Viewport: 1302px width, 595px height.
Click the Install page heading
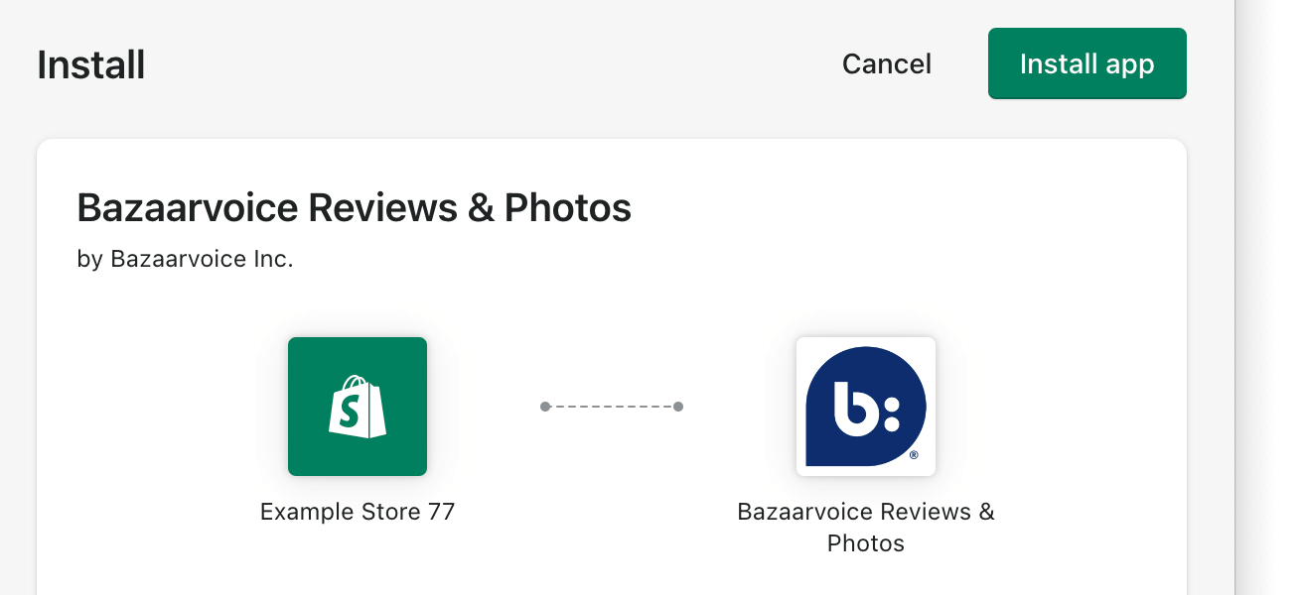[91, 65]
